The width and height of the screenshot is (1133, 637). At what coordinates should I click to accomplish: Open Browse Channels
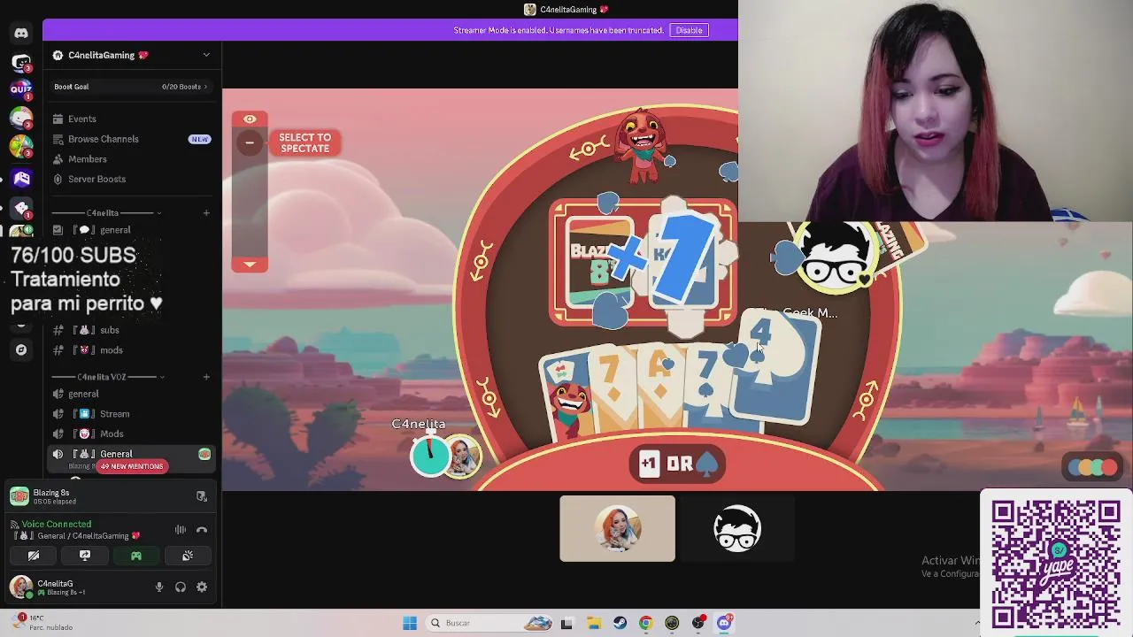pyautogui.click(x=133, y=139)
